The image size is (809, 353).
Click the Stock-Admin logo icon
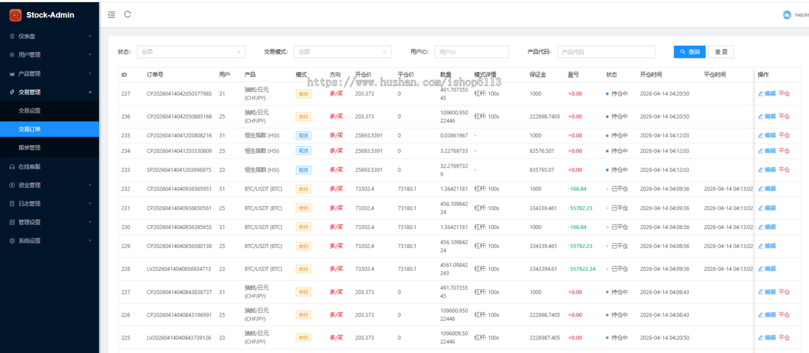tap(15, 14)
